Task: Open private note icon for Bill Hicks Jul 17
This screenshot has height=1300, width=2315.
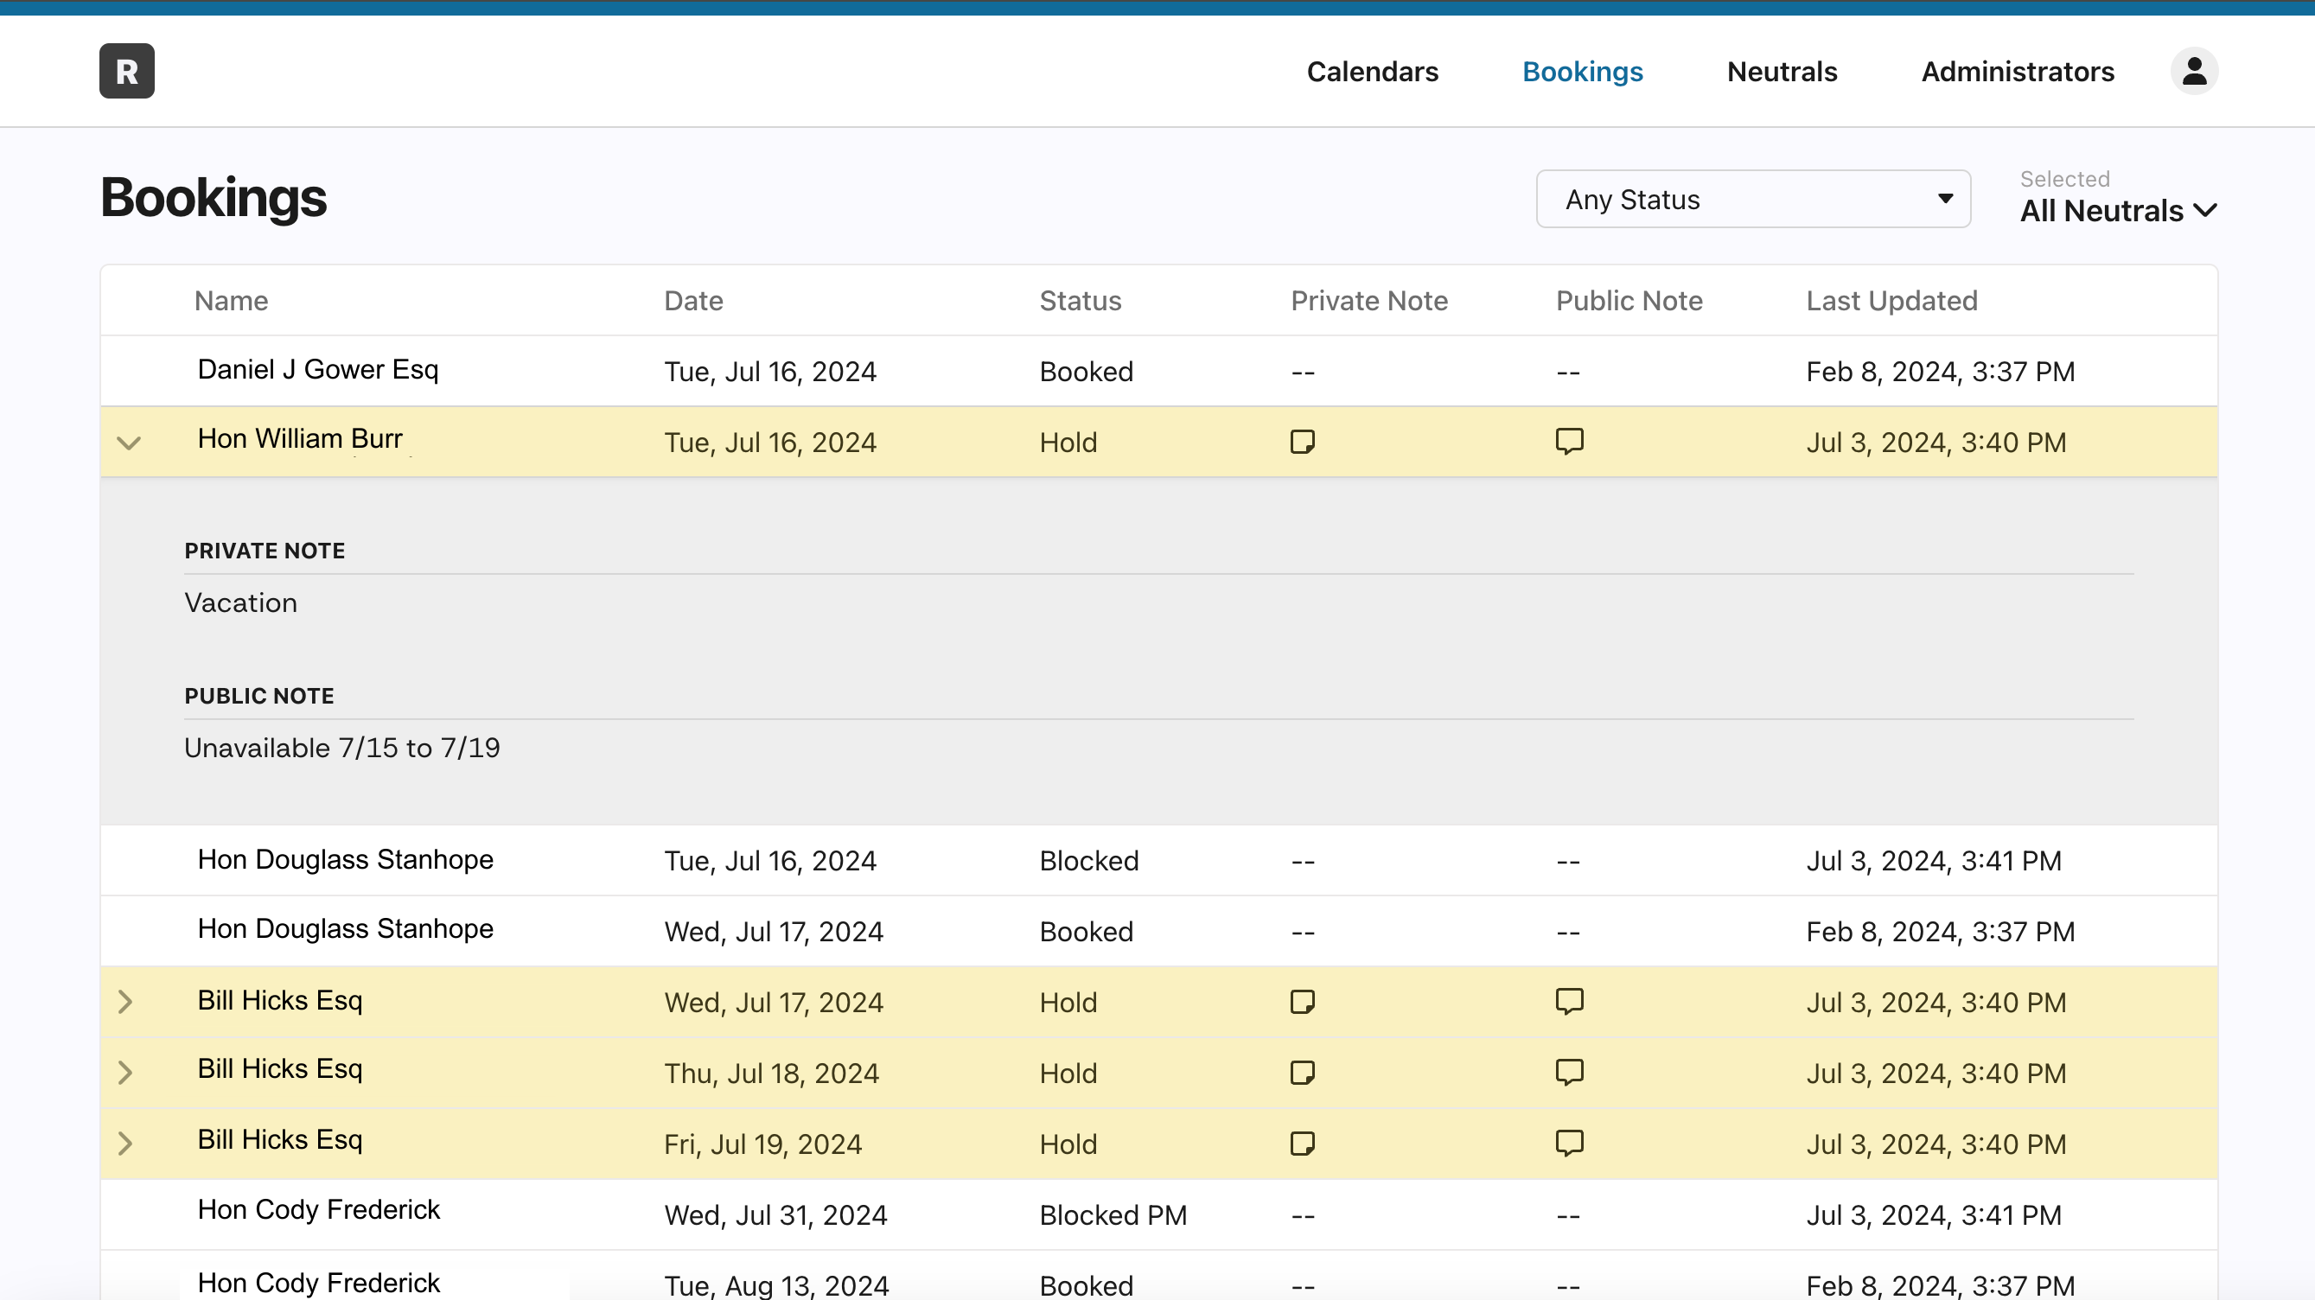Action: pyautogui.click(x=1302, y=1002)
